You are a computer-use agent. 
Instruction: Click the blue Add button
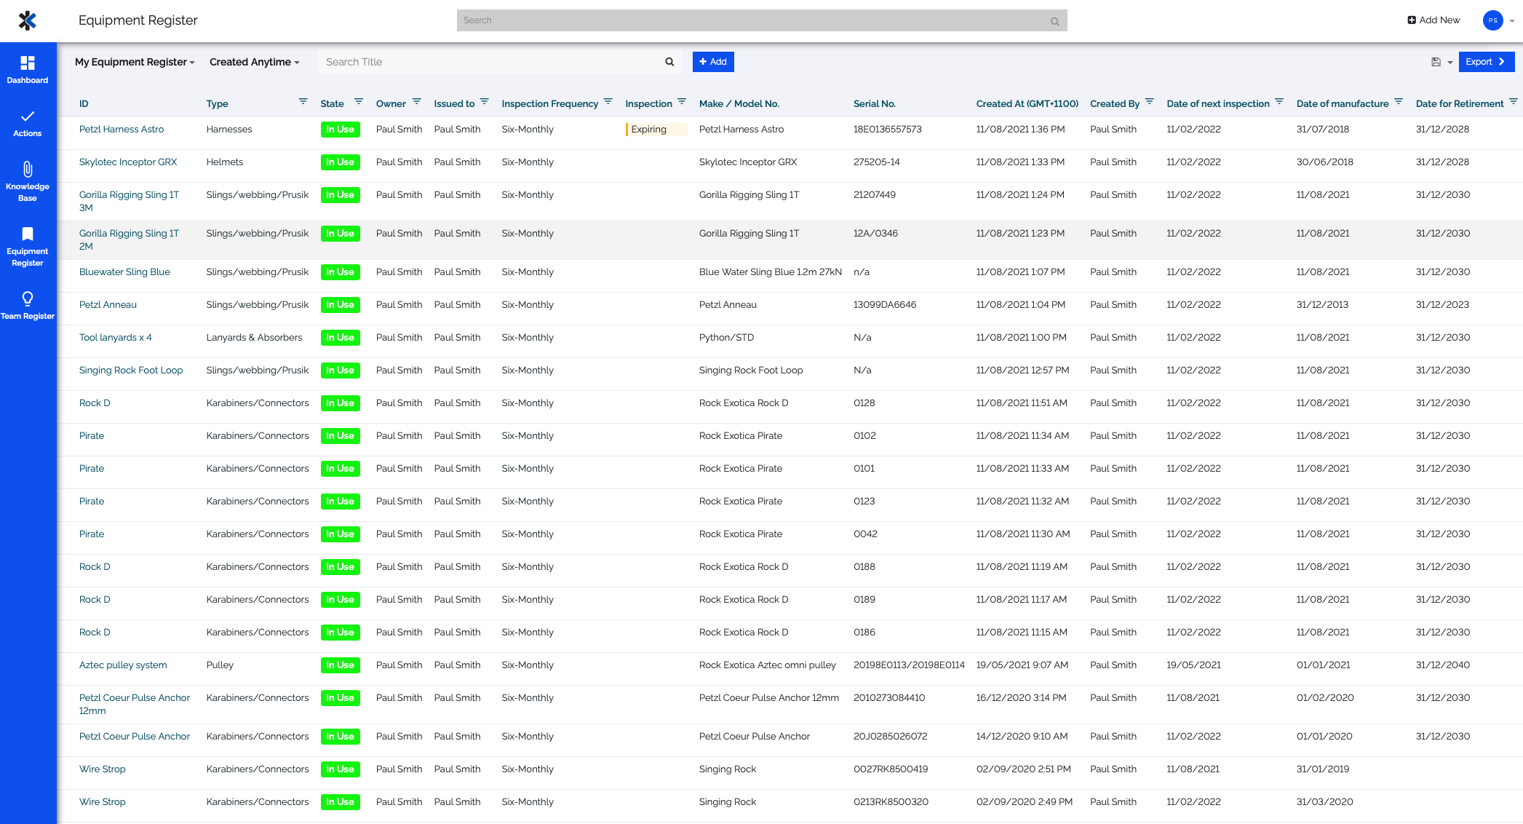point(713,62)
